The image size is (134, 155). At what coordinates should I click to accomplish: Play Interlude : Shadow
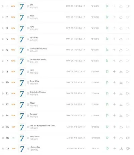[x=107, y=93]
